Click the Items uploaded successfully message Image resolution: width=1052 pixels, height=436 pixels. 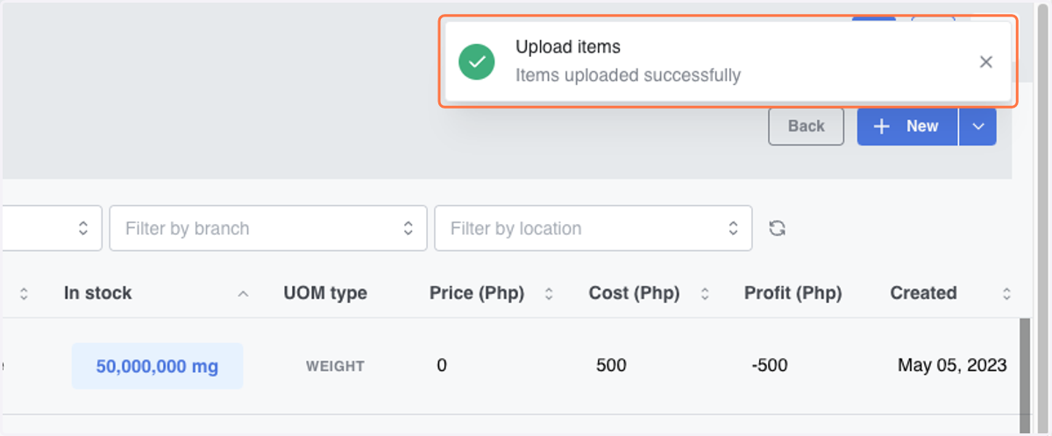[x=628, y=75]
